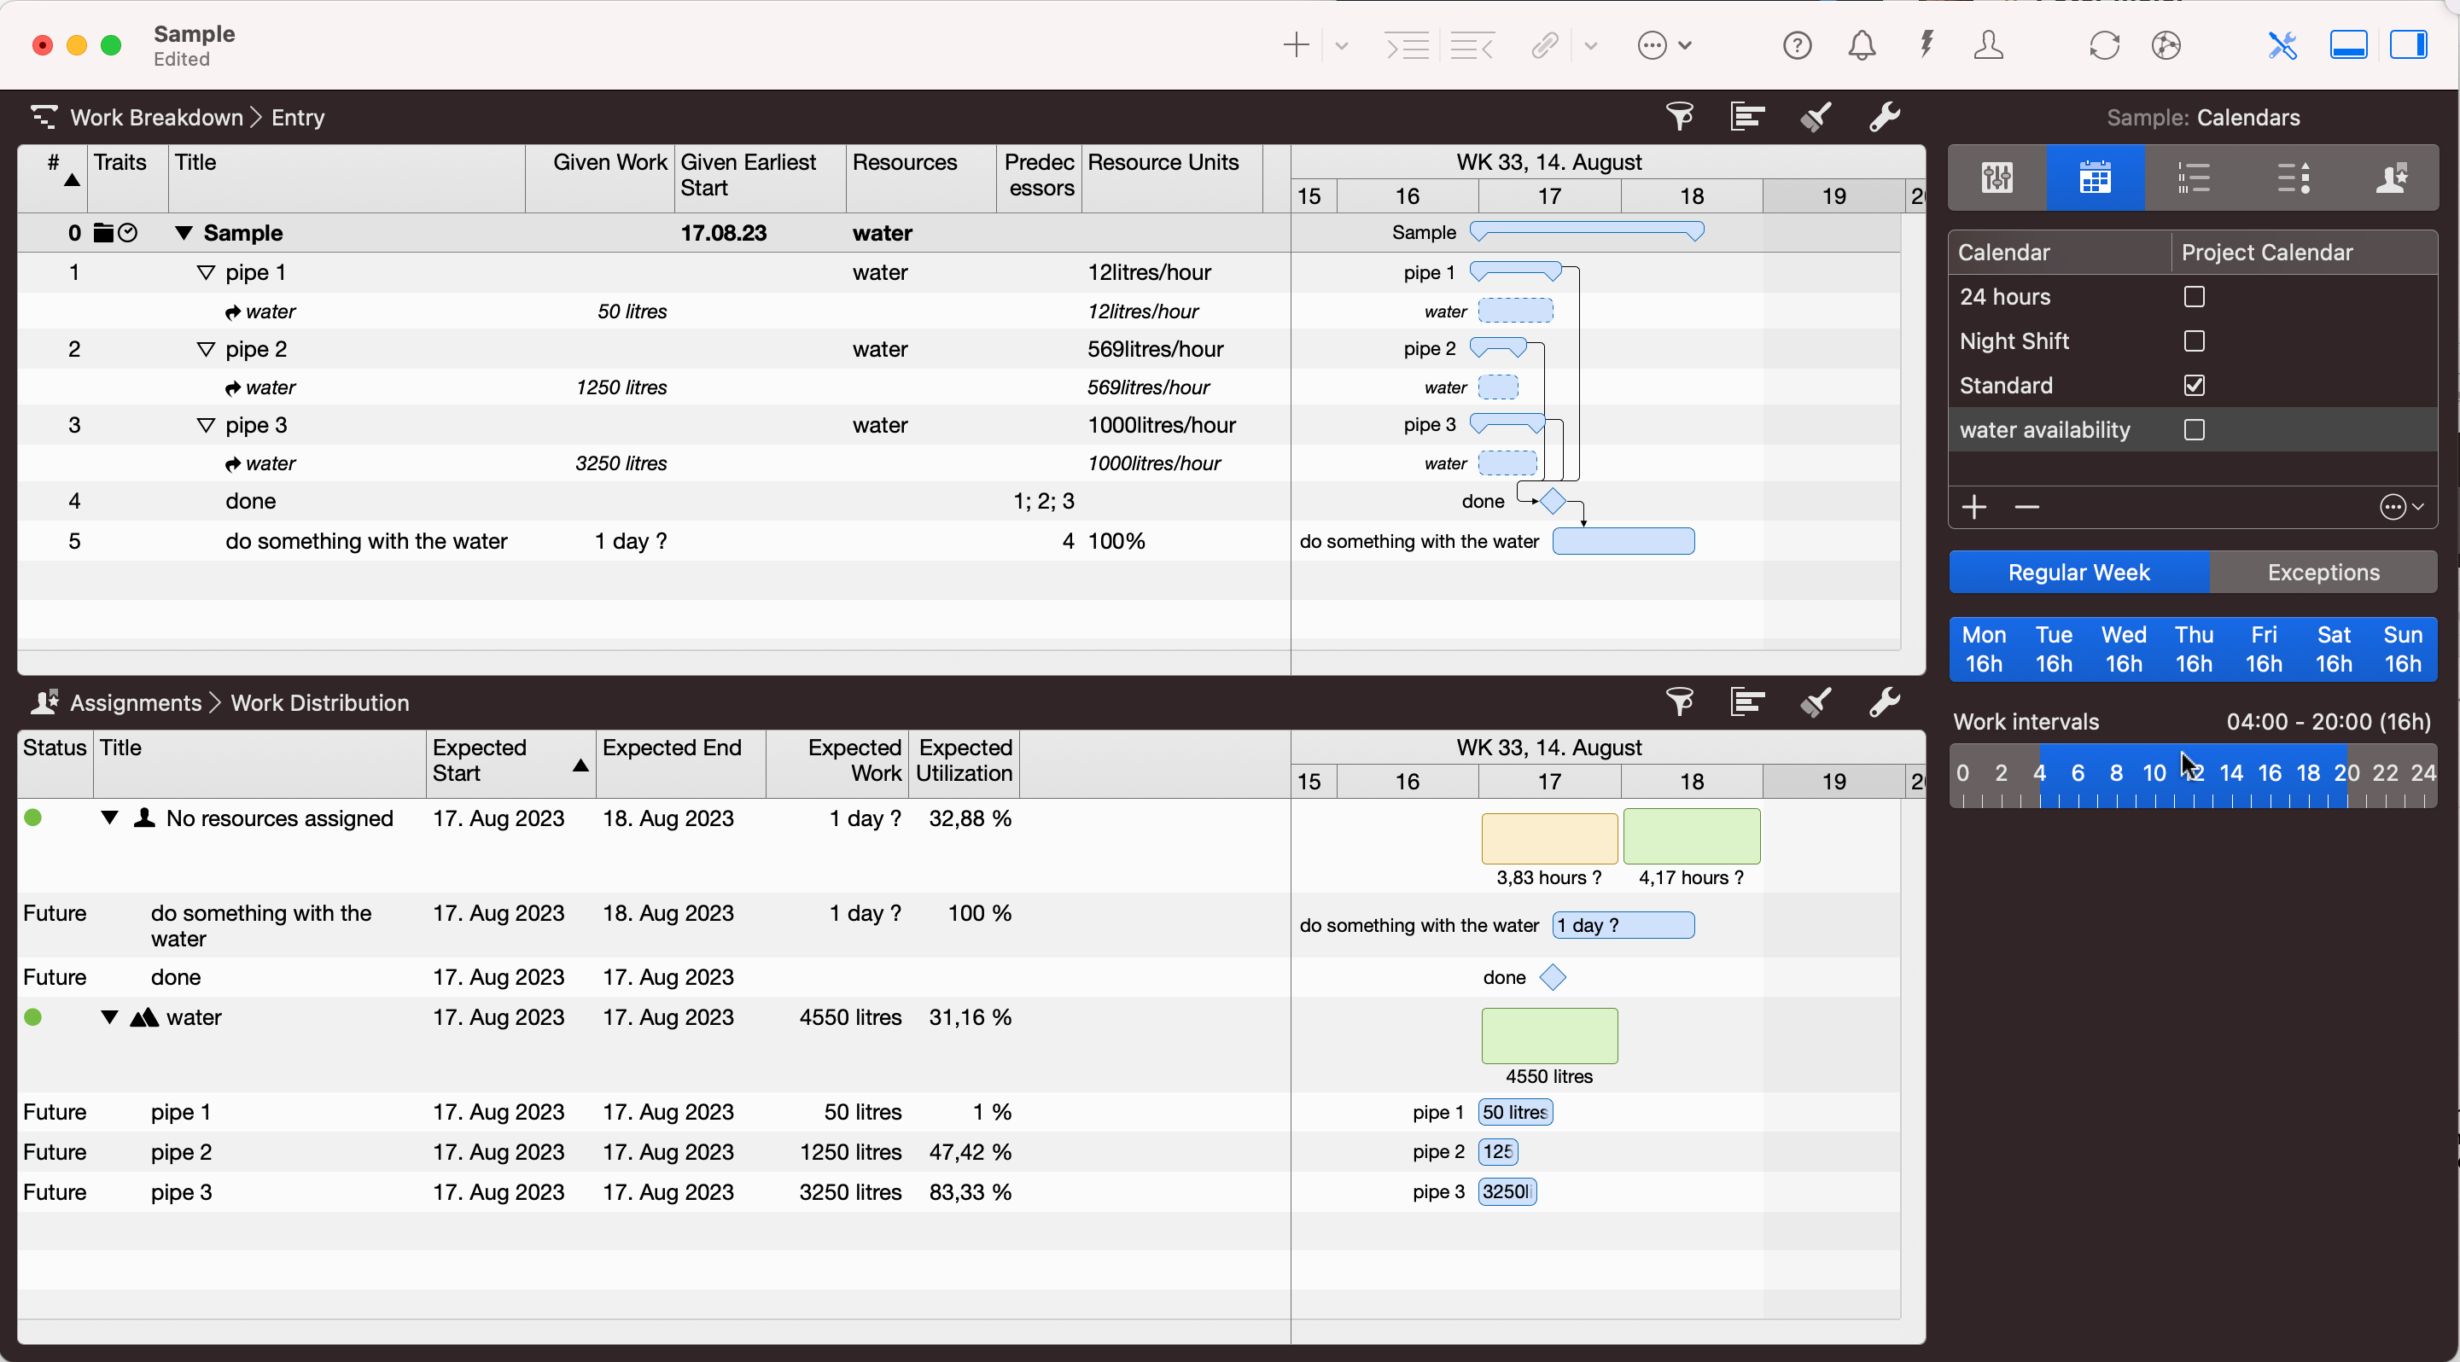Click the Work Breakdown grouping icon
This screenshot has width=2460, height=1362.
1746,118
